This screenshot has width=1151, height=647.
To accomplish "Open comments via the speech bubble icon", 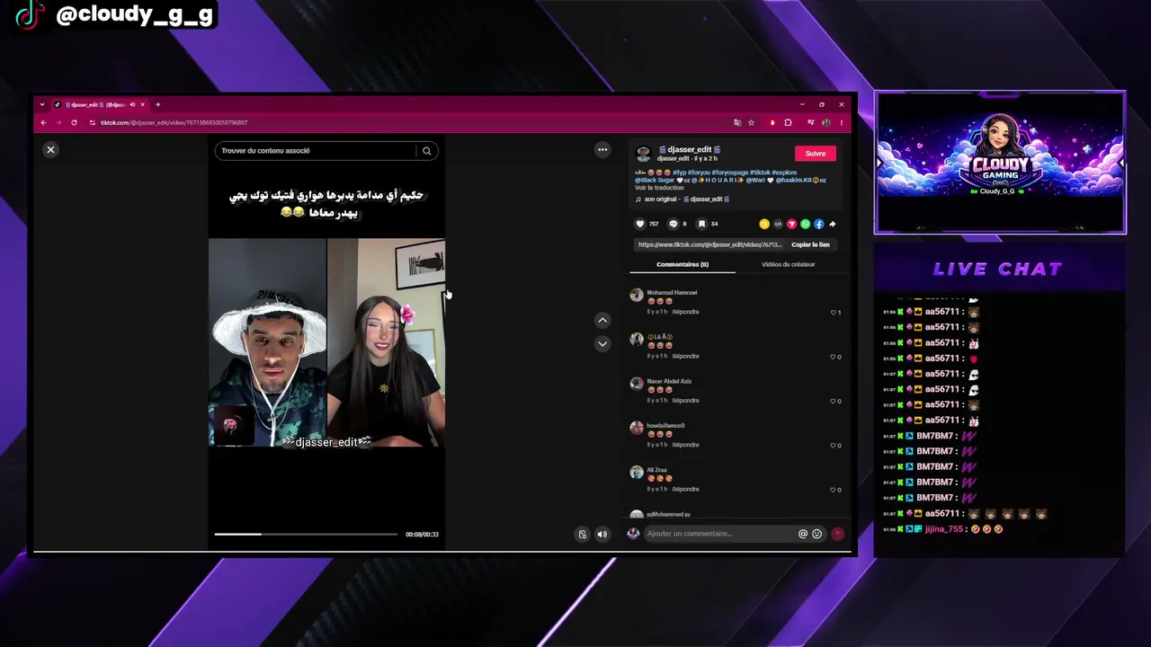I will pyautogui.click(x=673, y=224).
